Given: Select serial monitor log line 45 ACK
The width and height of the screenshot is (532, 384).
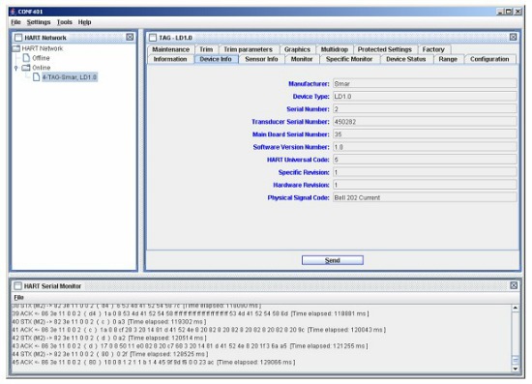Looking at the screenshot, I should tap(154, 363).
